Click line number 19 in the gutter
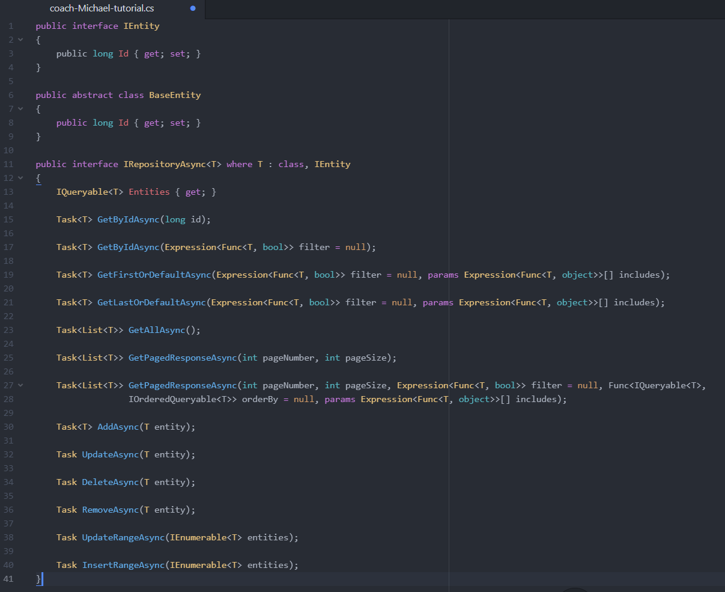Viewport: 725px width, 592px height. [8, 275]
